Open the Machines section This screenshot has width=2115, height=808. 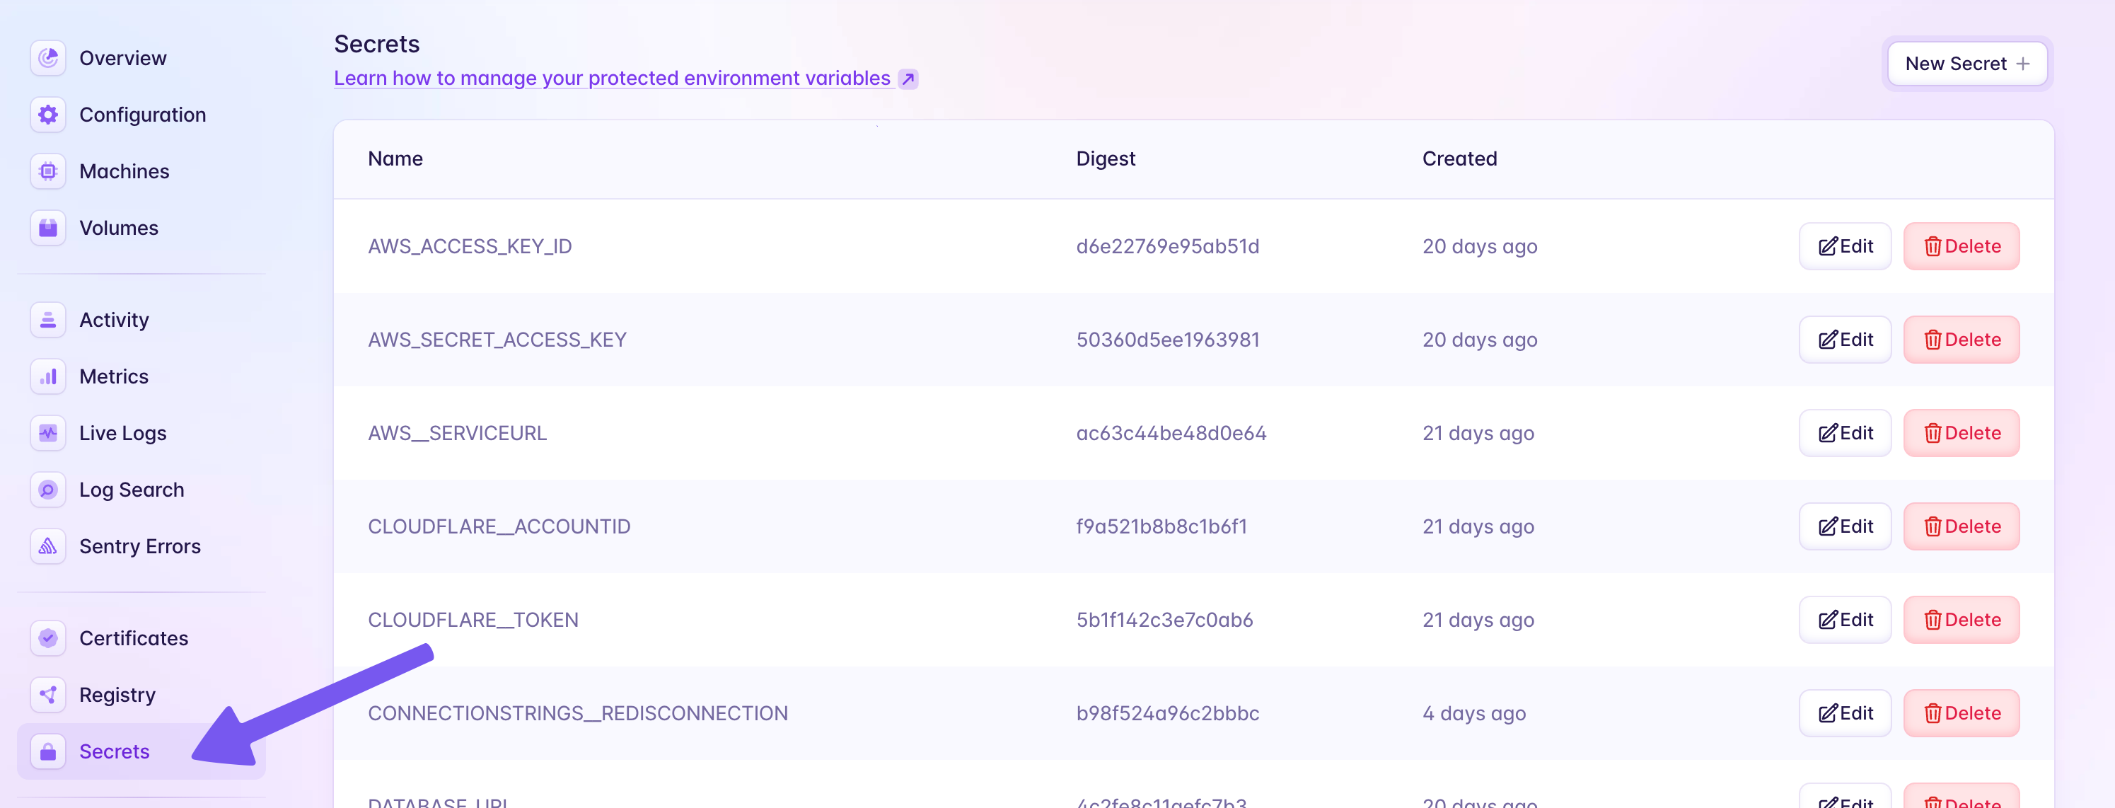[x=141, y=172]
